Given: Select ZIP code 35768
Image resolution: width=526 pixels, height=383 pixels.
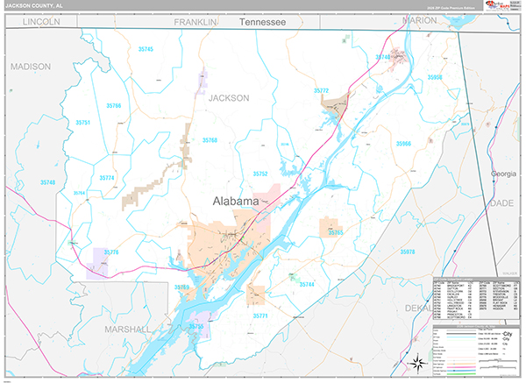Looking at the screenshot, I should [210, 140].
